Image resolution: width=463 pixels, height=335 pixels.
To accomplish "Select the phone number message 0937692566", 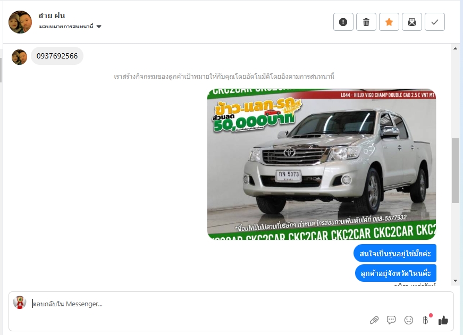I will pyautogui.click(x=57, y=56).
